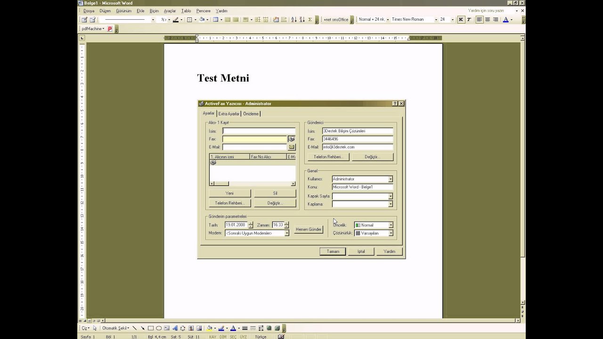Click the Tamam button
This screenshot has height=339, width=603.
click(x=333, y=251)
